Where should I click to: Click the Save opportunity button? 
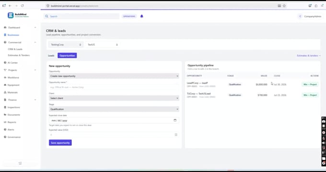pos(60,142)
